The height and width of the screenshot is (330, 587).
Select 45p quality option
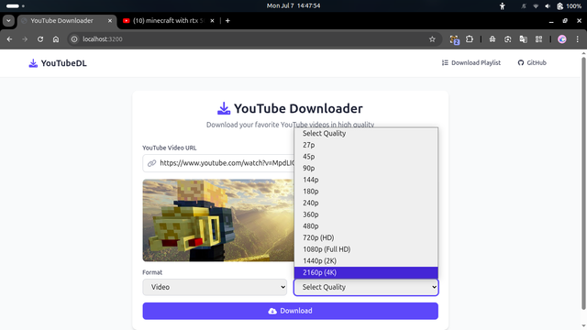(x=366, y=157)
